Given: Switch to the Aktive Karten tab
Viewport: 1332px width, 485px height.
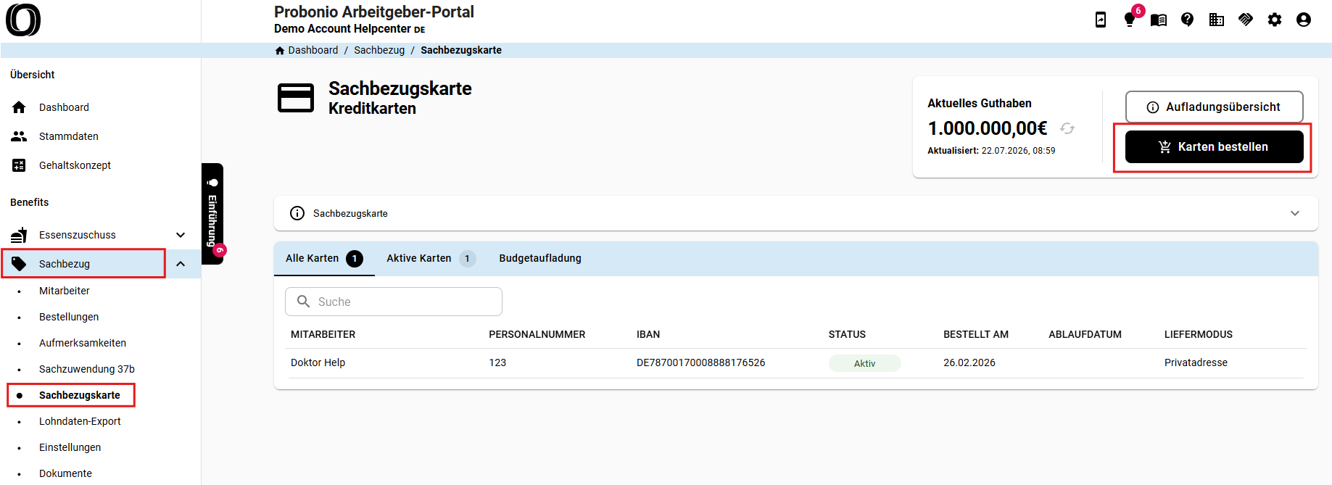Looking at the screenshot, I should coord(431,259).
